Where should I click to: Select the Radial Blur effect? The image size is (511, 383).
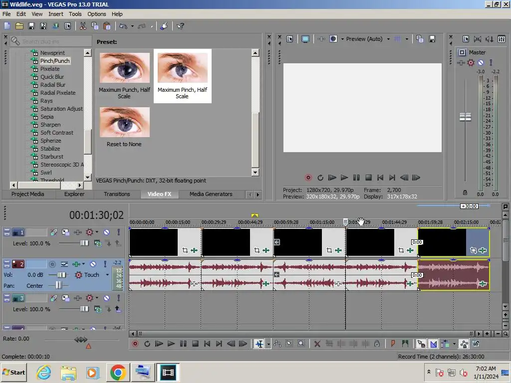coord(53,85)
